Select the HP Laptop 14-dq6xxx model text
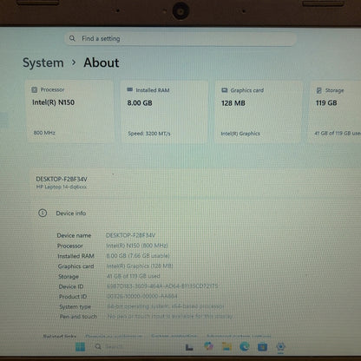The width and height of the screenshot is (361, 361). tap(62, 187)
